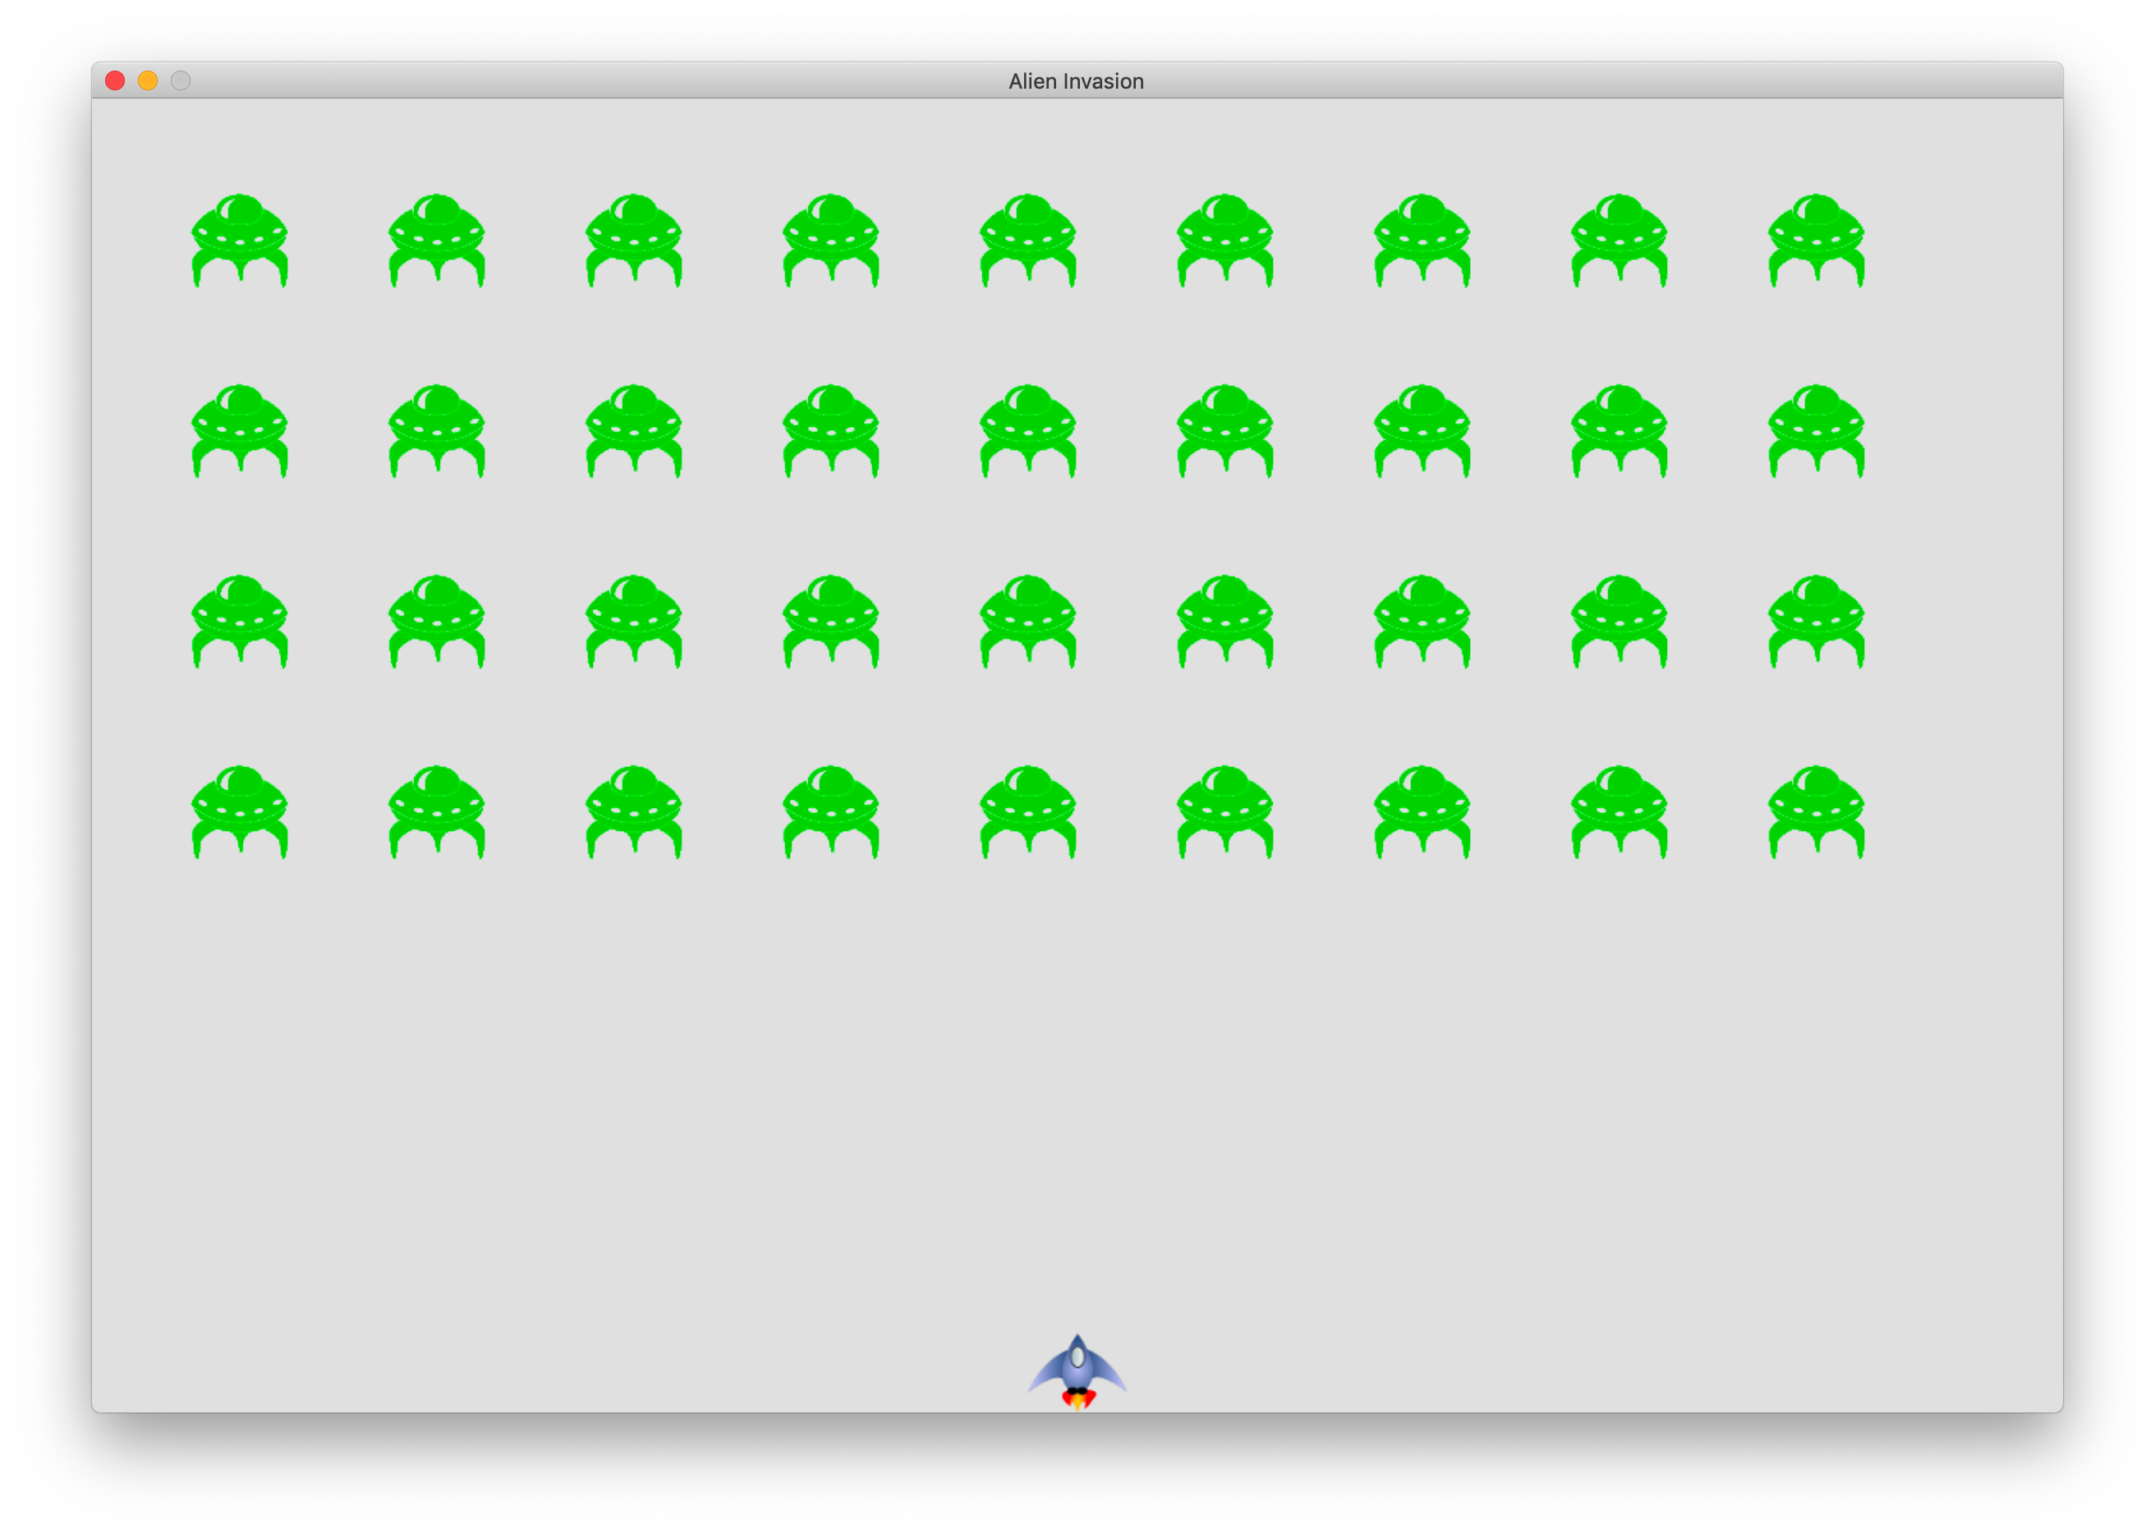Minimize the Alien Invasion window
The height and width of the screenshot is (1534, 2155).
pyautogui.click(x=147, y=81)
